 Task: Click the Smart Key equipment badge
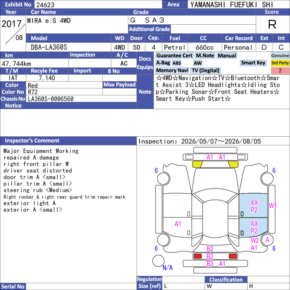pyautogui.click(x=253, y=63)
